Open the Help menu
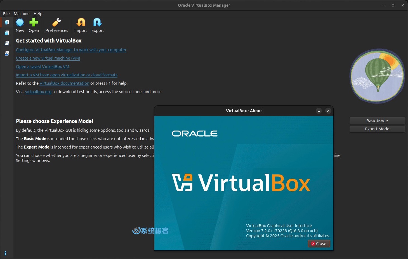This screenshot has width=408, height=259. (38, 14)
